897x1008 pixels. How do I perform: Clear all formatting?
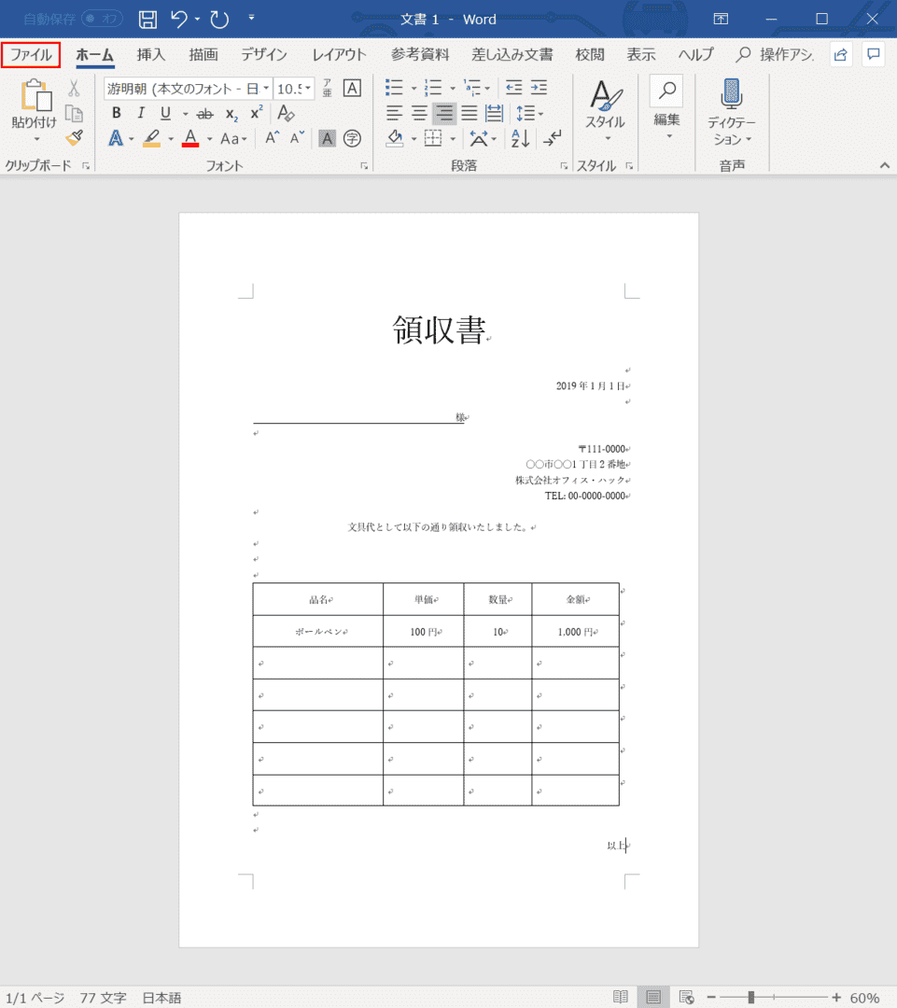coord(286,113)
